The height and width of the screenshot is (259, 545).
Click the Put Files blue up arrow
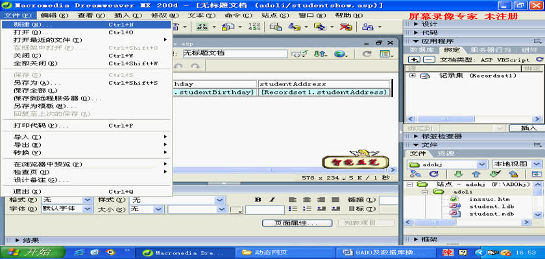[476, 174]
